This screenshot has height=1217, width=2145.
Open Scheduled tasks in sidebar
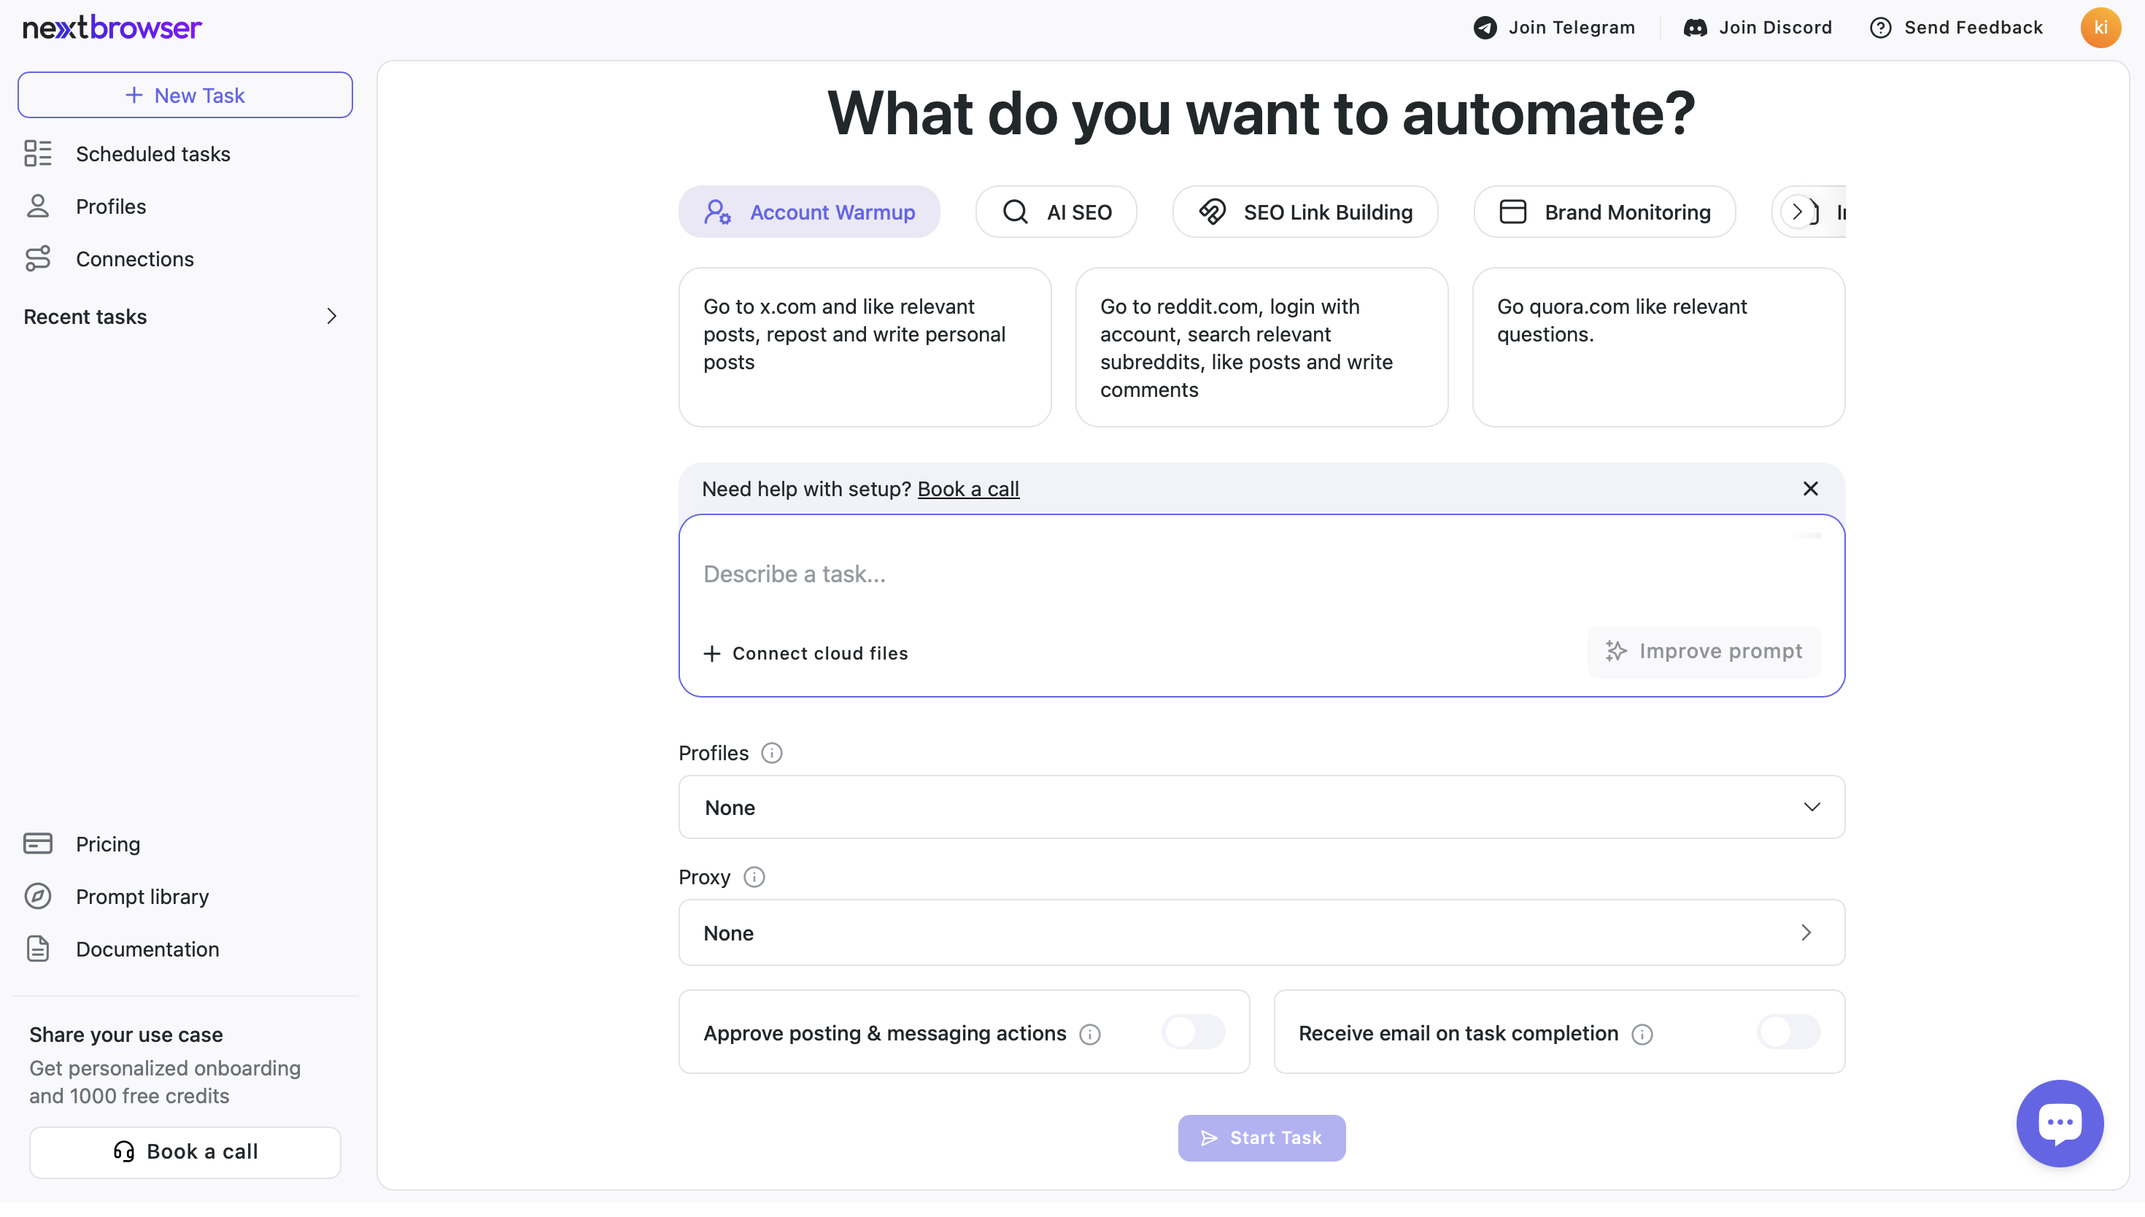pos(153,154)
